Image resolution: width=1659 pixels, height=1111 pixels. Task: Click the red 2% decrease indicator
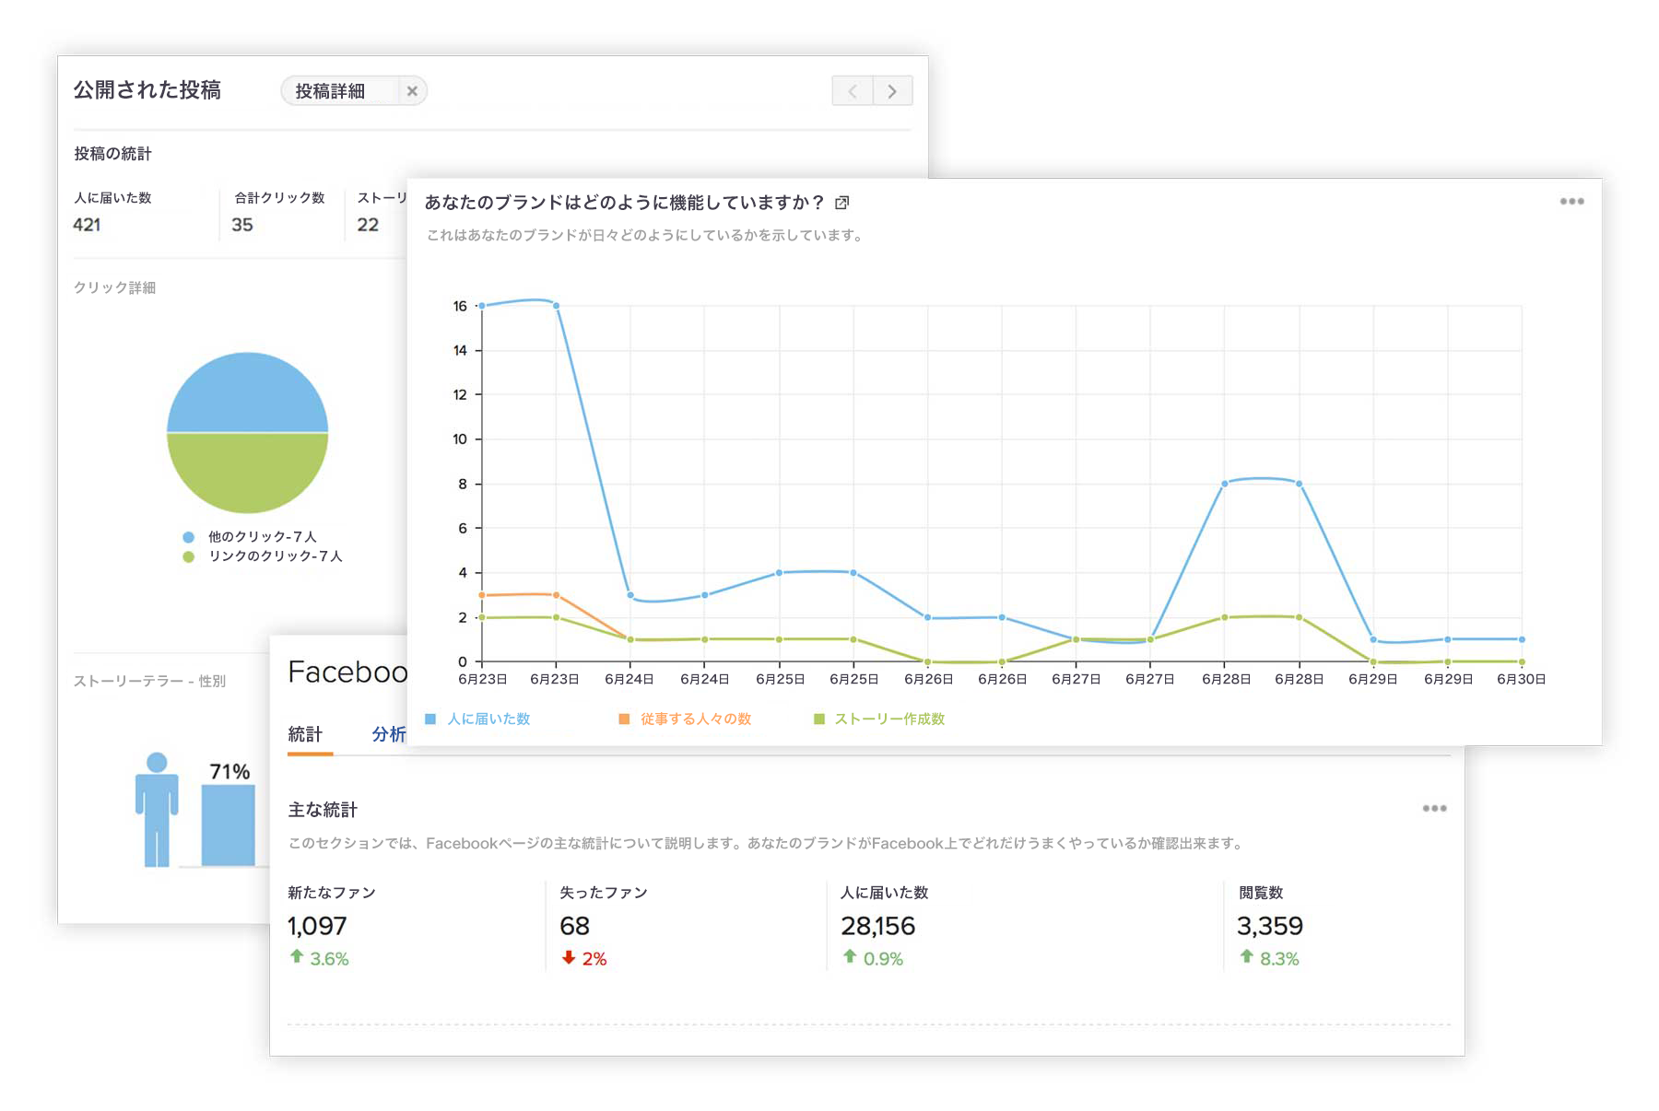584,958
